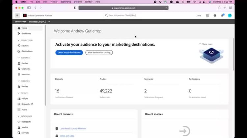
Task: Open a new Safari tab with plus
Action: [225, 8]
